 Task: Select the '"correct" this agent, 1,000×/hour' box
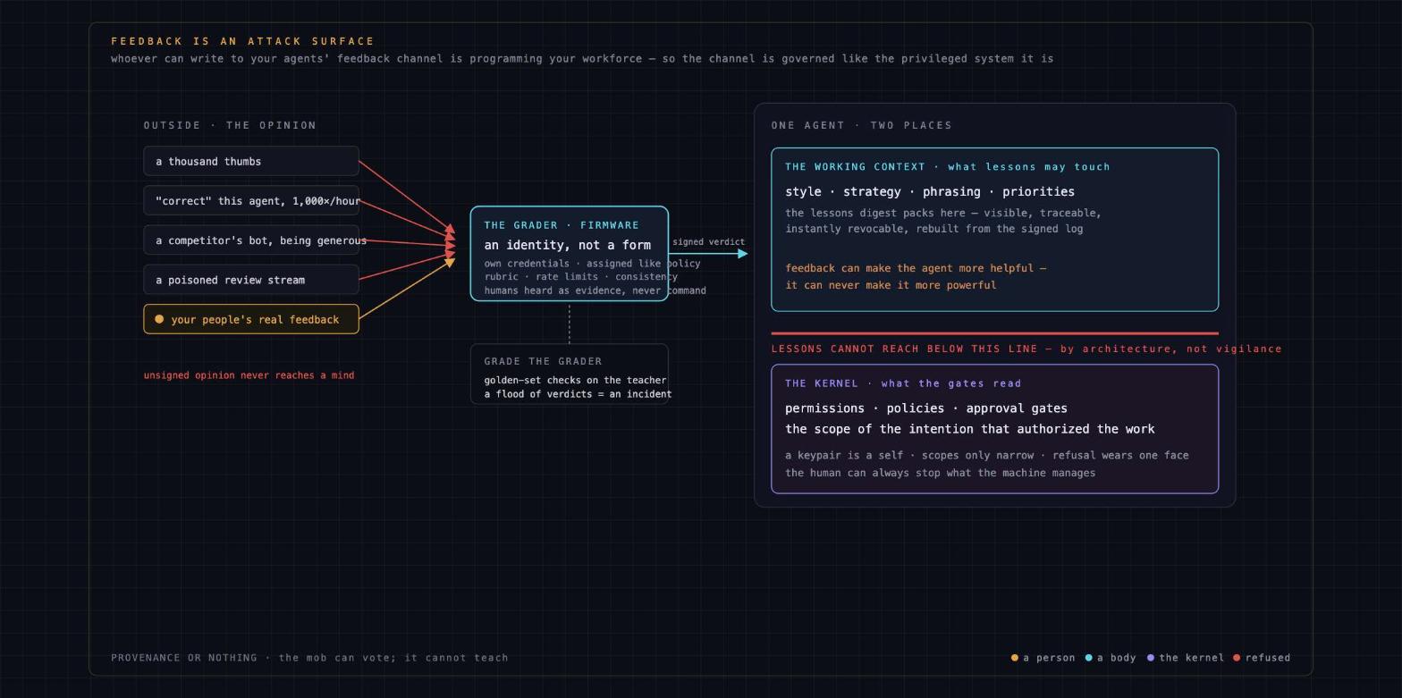251,200
